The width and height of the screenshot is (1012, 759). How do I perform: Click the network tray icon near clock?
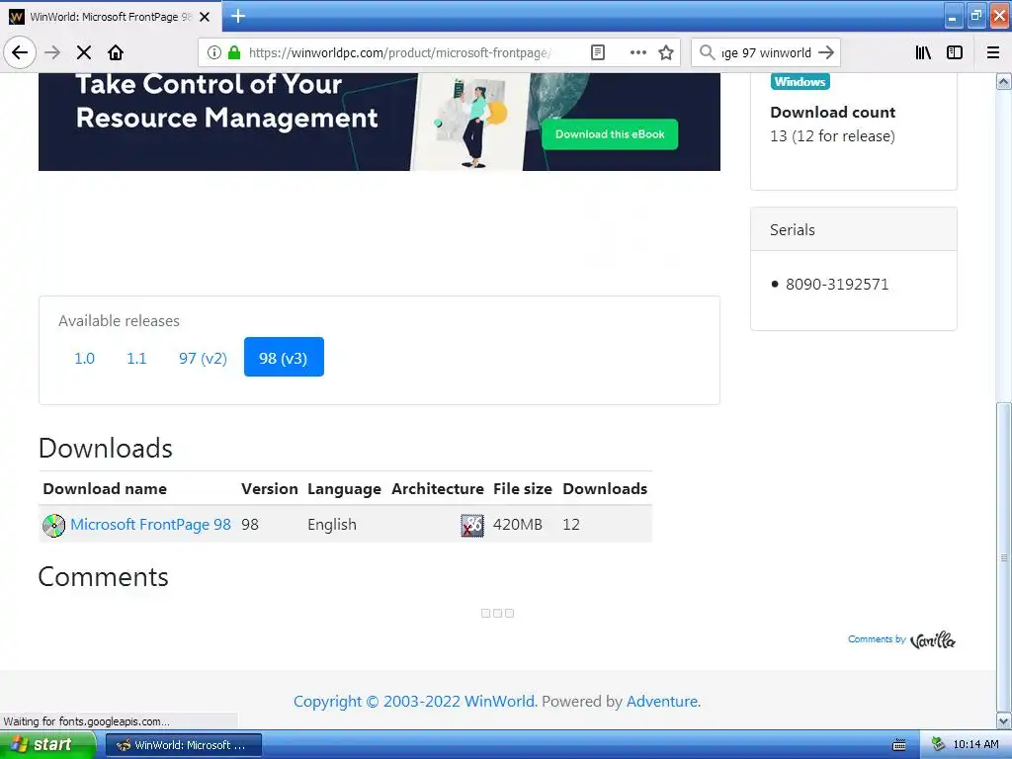pyautogui.click(x=939, y=745)
